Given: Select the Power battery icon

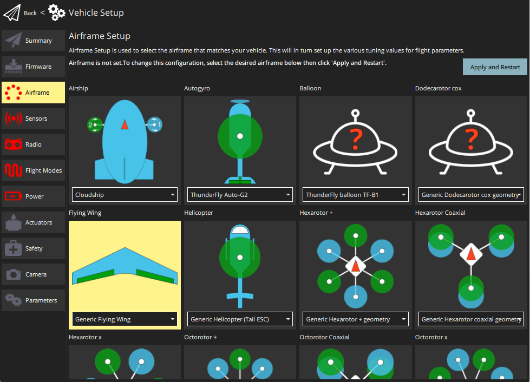Looking at the screenshot, I should click(14, 196).
